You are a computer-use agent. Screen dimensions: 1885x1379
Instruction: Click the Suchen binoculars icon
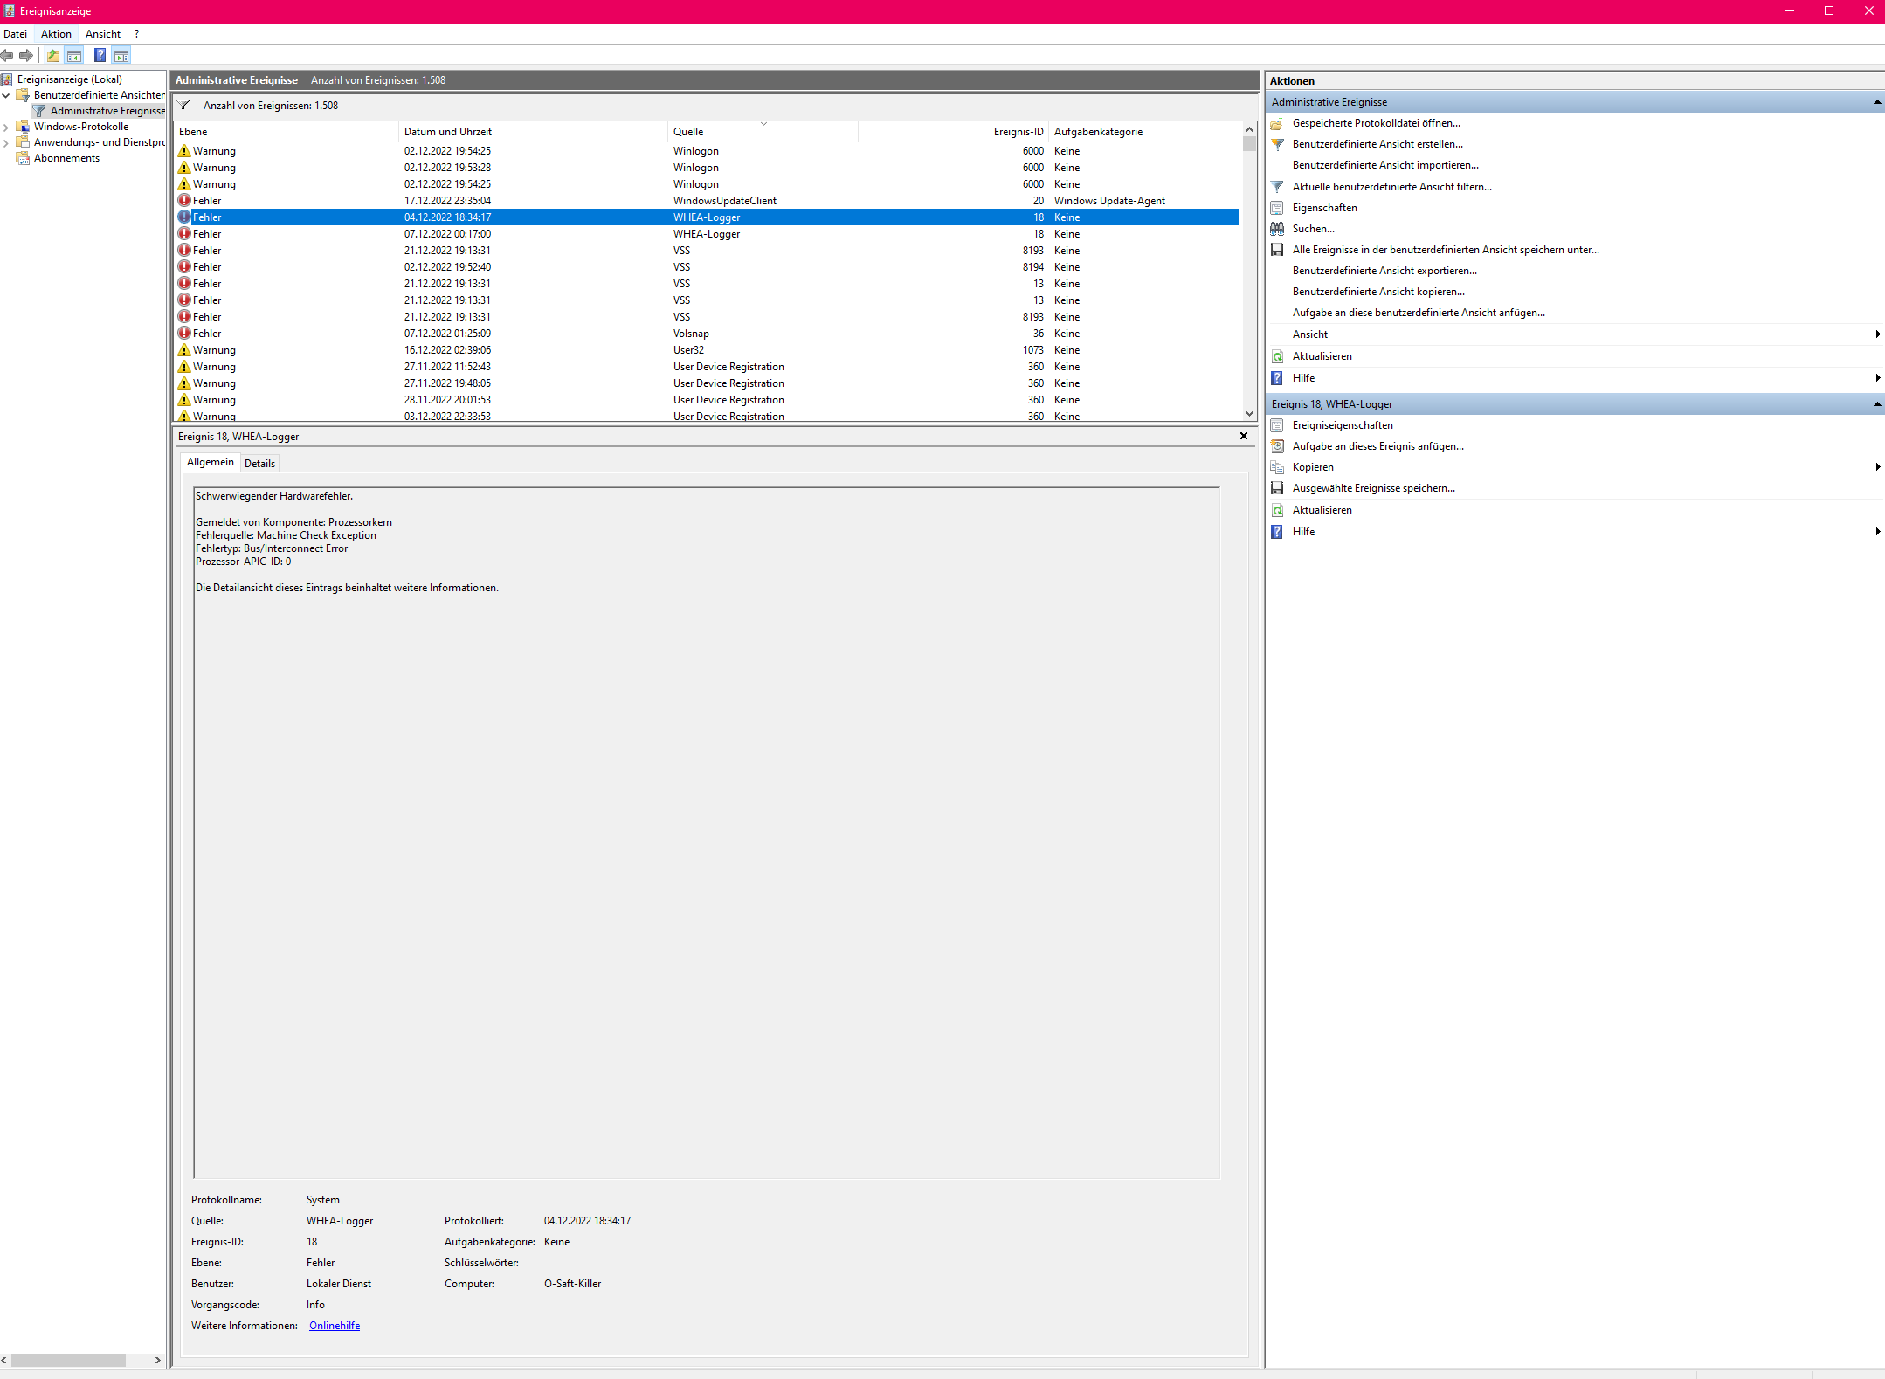pos(1277,229)
